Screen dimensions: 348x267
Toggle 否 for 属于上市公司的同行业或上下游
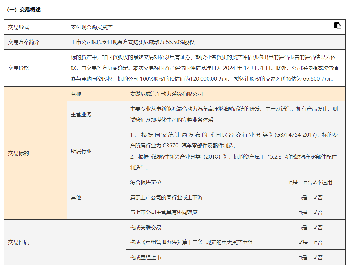(315, 197)
